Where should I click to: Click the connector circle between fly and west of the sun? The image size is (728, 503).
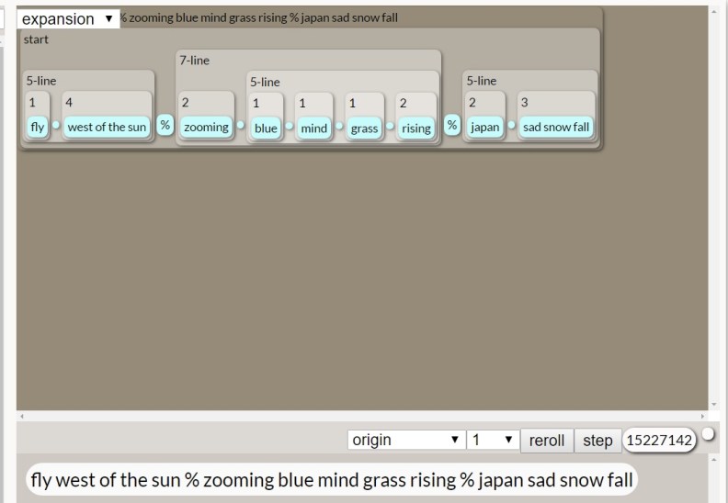point(55,126)
